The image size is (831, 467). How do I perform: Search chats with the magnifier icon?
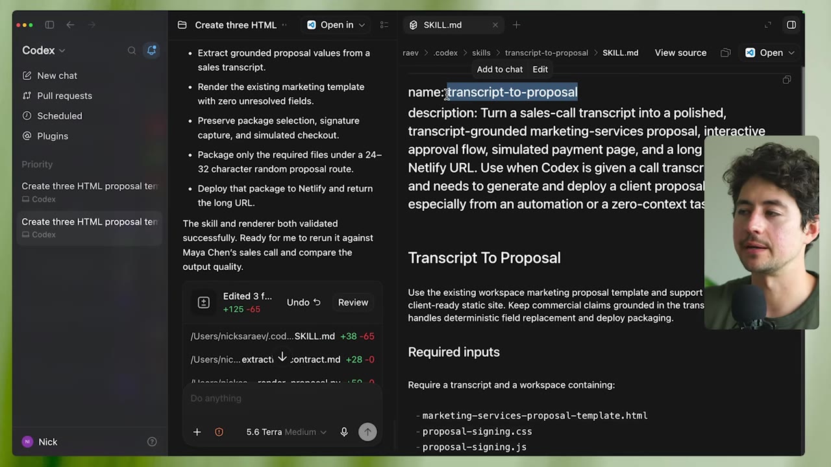[x=132, y=50]
